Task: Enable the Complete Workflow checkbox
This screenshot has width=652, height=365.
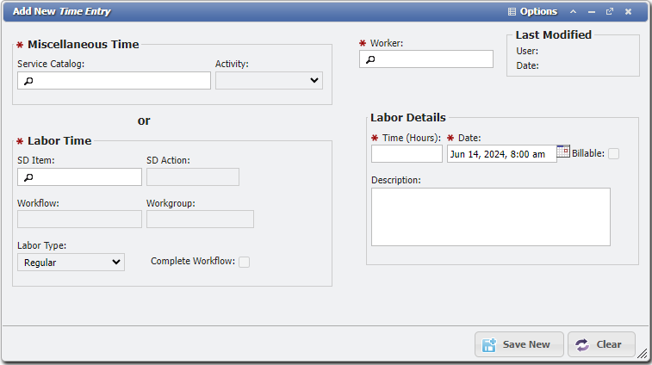Action: (245, 262)
